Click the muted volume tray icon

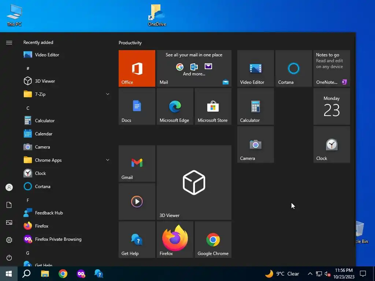click(327, 274)
